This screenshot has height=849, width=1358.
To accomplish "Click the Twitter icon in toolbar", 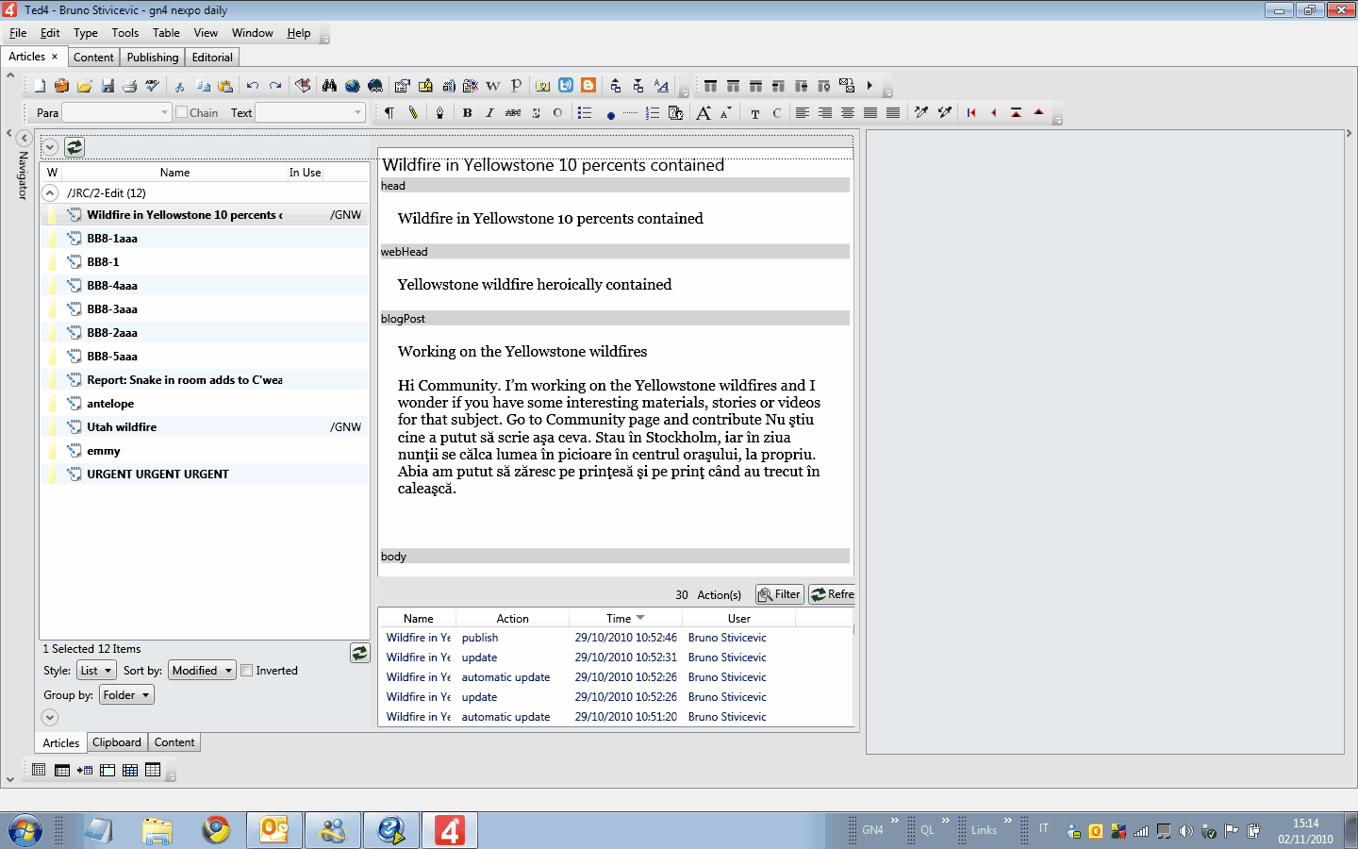I will click(566, 85).
